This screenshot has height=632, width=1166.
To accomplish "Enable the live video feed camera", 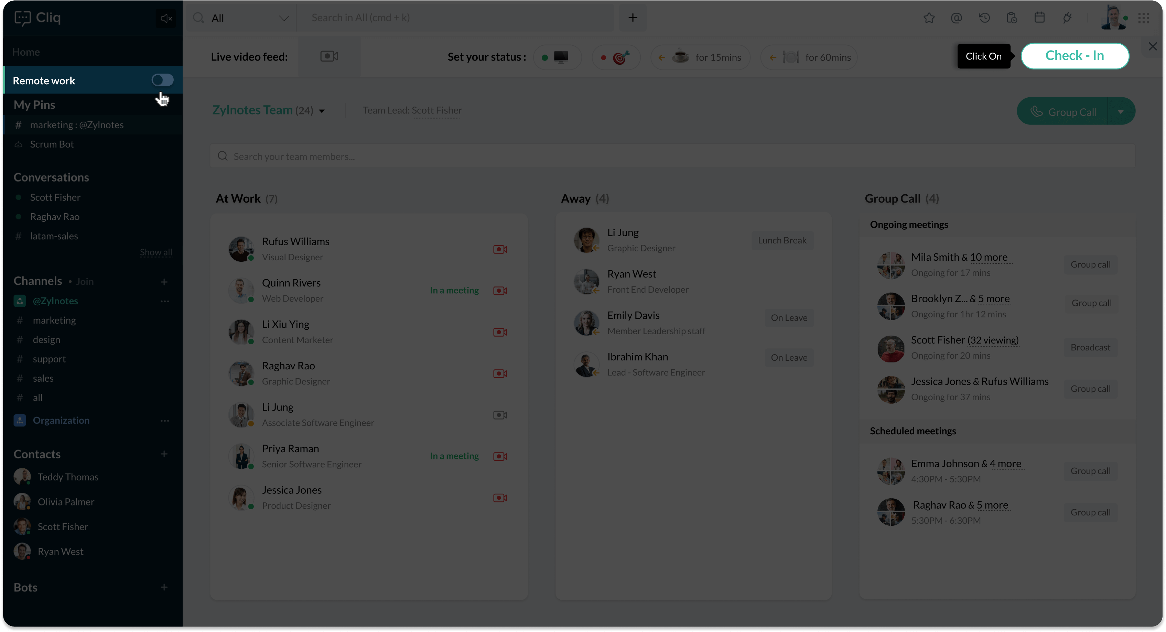I will [329, 56].
